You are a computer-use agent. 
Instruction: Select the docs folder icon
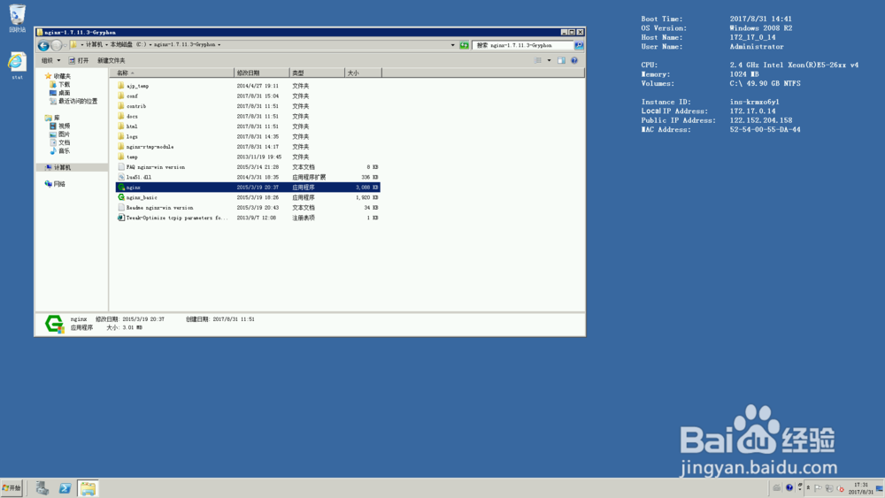(120, 116)
